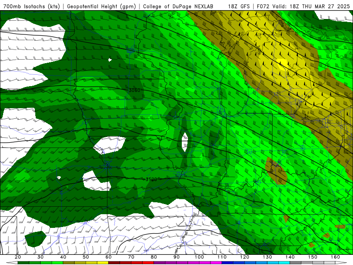Screen dimensions: 353x265
Task: Click the 60 value on the color scale
Action: (x=109, y=257)
